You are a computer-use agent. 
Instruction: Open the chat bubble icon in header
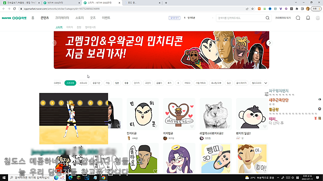coord(298,18)
